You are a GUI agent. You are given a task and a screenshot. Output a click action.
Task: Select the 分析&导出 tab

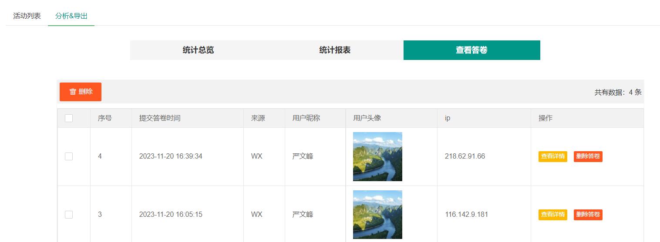tap(71, 16)
